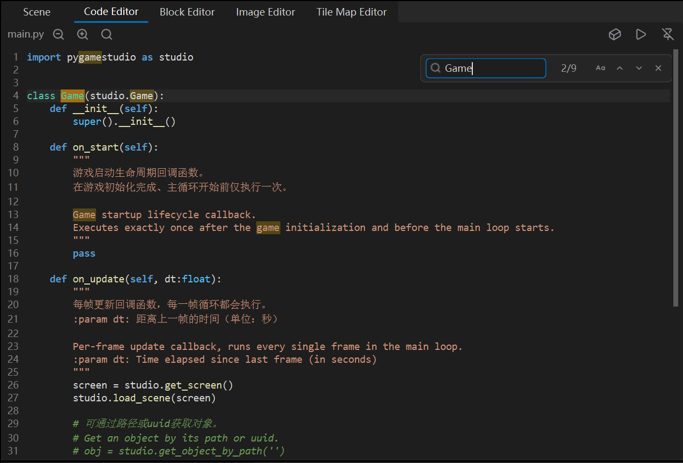Toggle match case Aa in search
The image size is (683, 463).
(x=600, y=68)
